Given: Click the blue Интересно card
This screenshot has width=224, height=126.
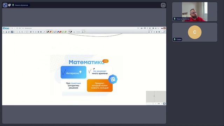Looking at the screenshot, I should [x=73, y=72].
